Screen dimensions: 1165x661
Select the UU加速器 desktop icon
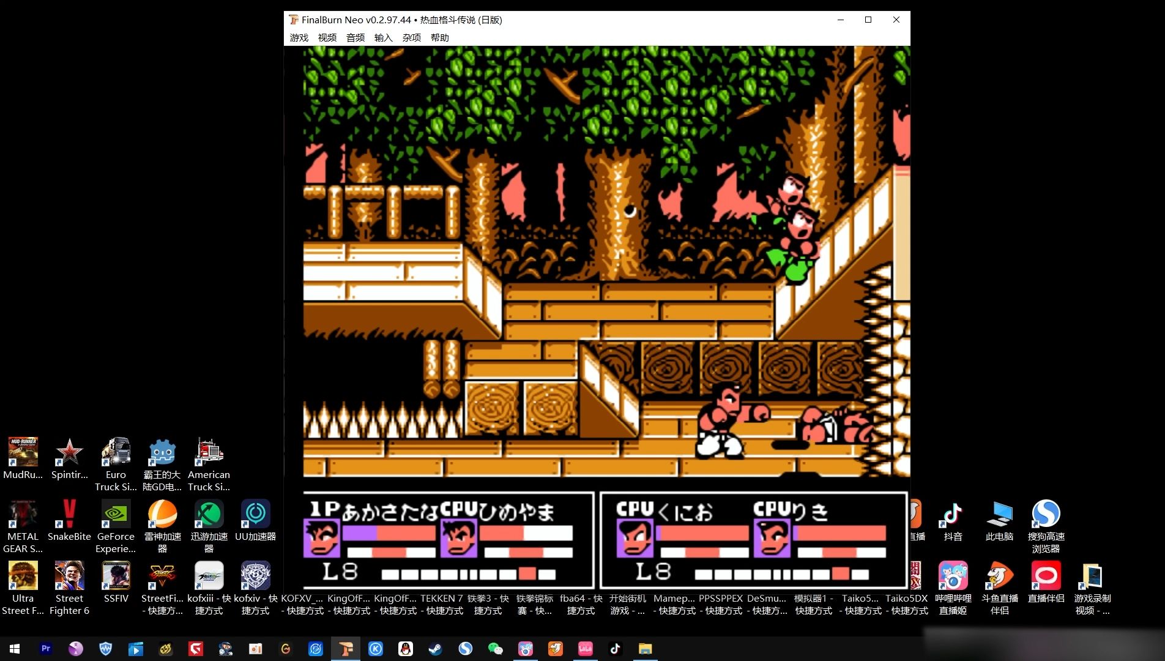click(x=255, y=521)
